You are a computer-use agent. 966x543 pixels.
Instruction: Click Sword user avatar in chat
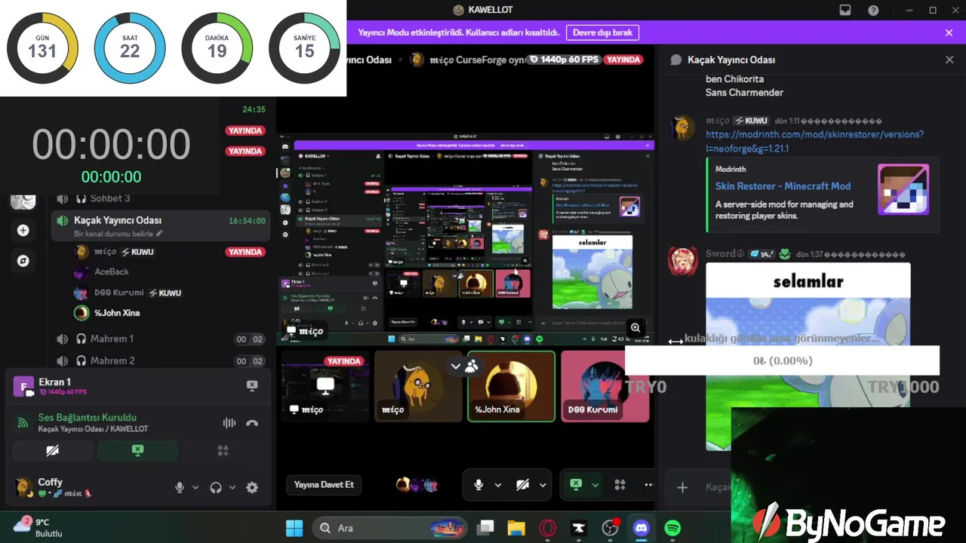click(x=683, y=261)
